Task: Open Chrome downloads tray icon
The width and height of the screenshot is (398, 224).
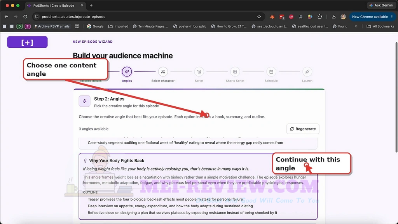Action: (333, 17)
